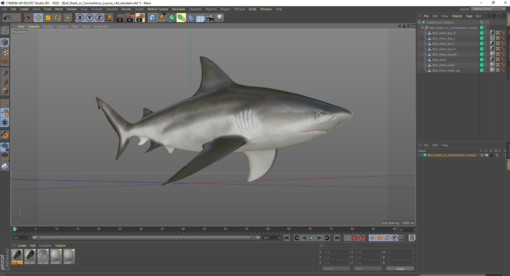Select the body_c material swatch

[x=17, y=255]
